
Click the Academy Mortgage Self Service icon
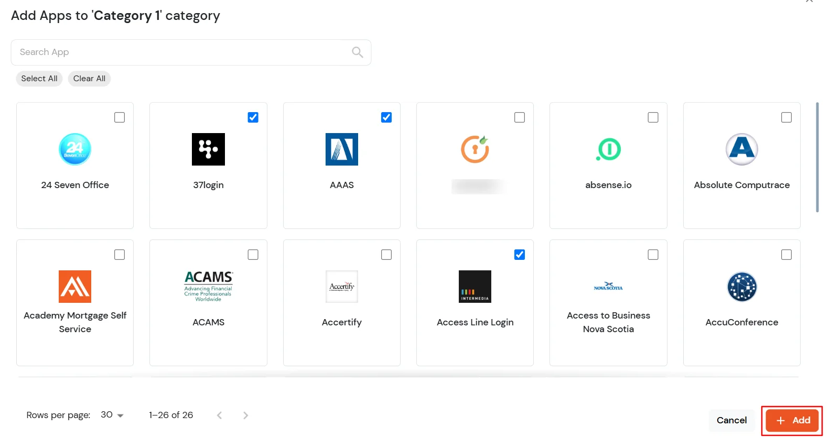(75, 287)
